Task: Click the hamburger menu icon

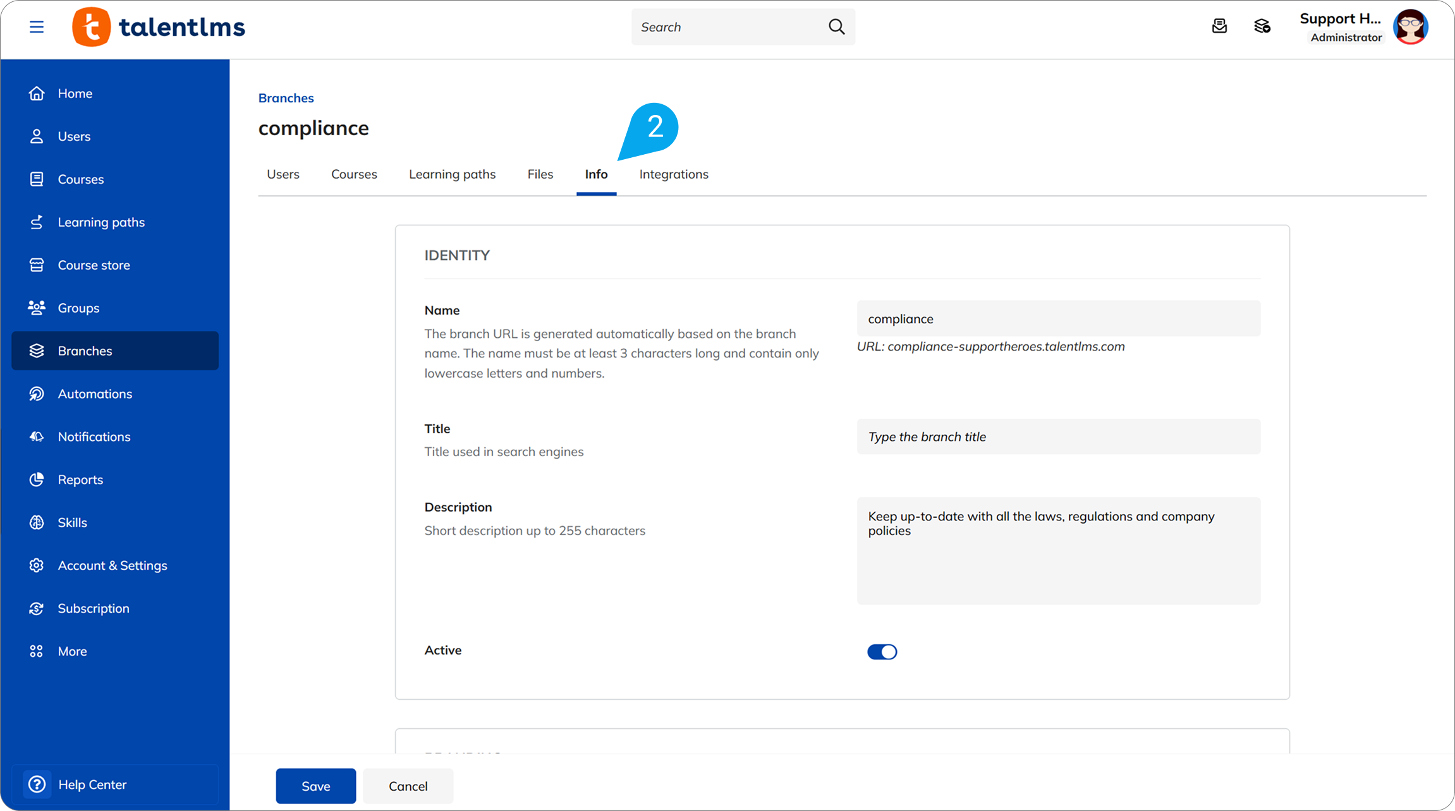Action: [x=37, y=27]
